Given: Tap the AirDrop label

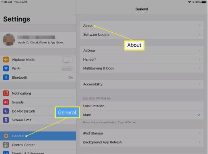Looking at the screenshot, I should coord(89,51).
